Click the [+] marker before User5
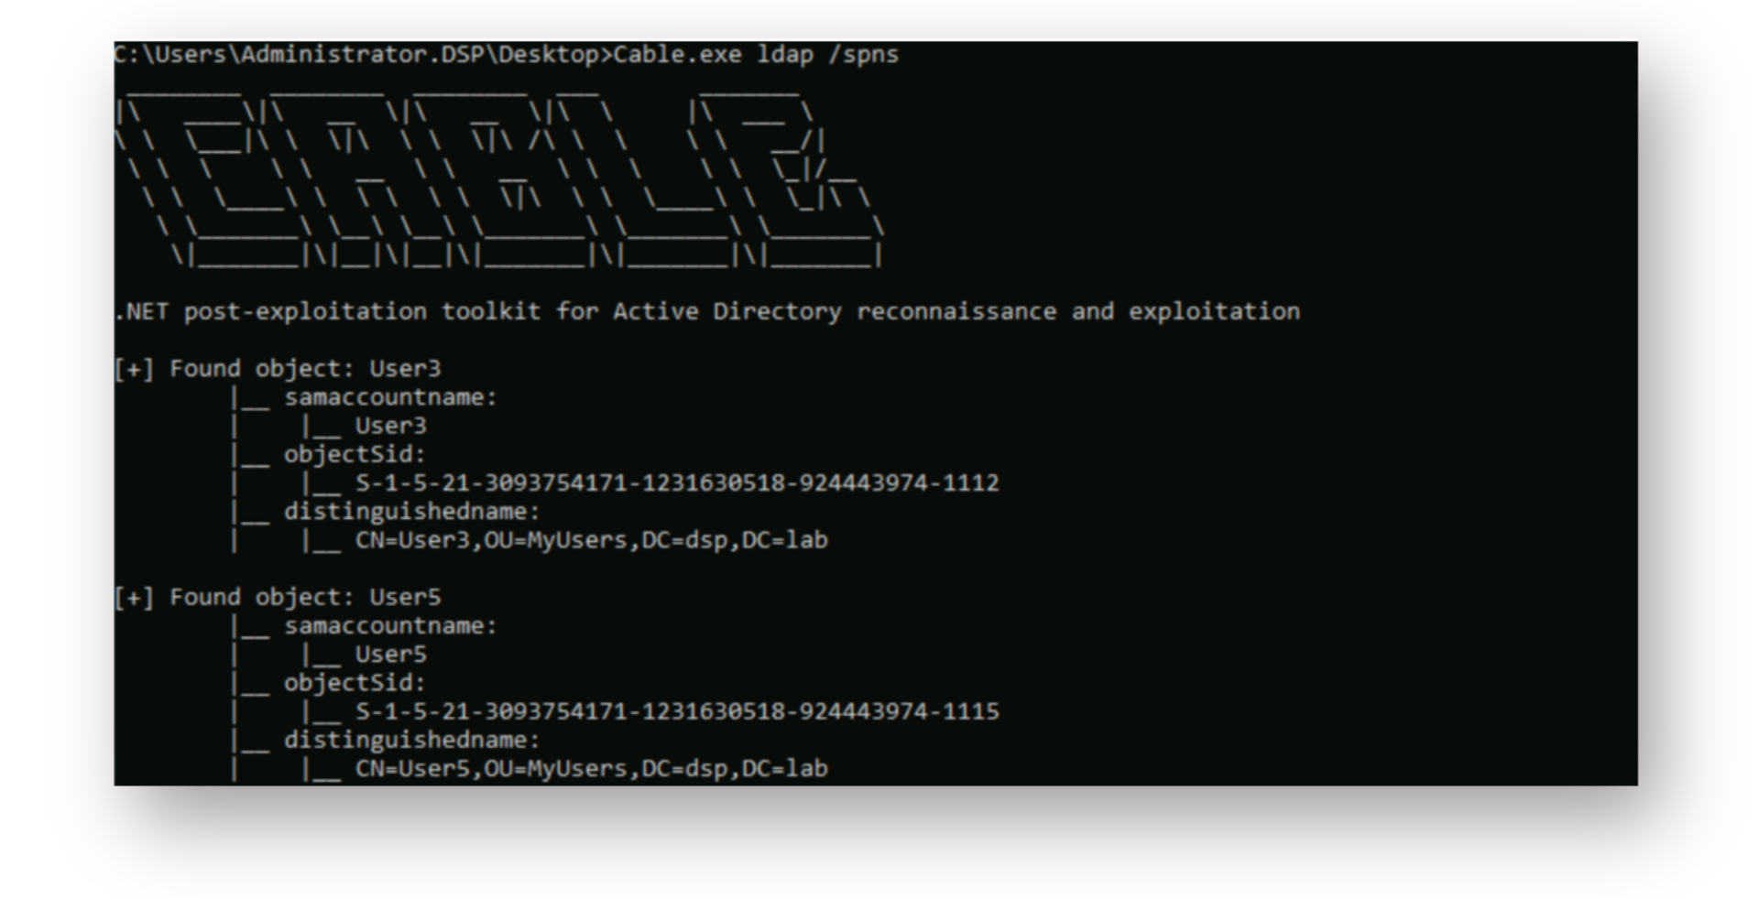The height and width of the screenshot is (899, 1759). (x=135, y=598)
